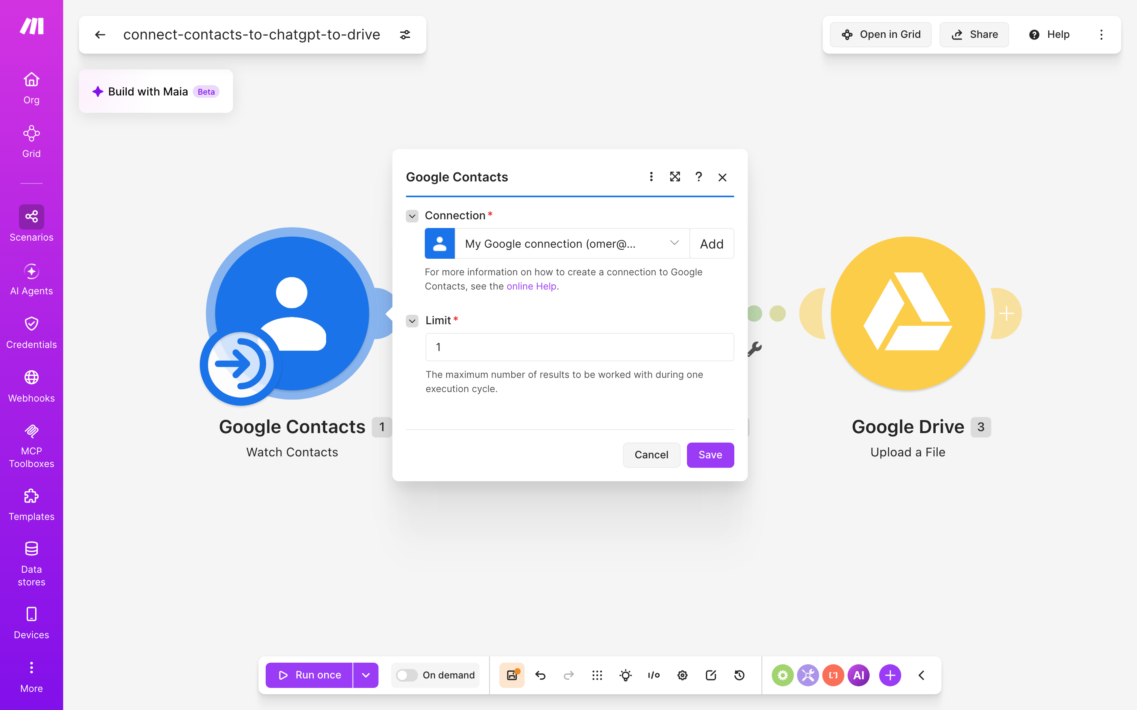Redo the last change
The width and height of the screenshot is (1137, 710).
click(568, 675)
